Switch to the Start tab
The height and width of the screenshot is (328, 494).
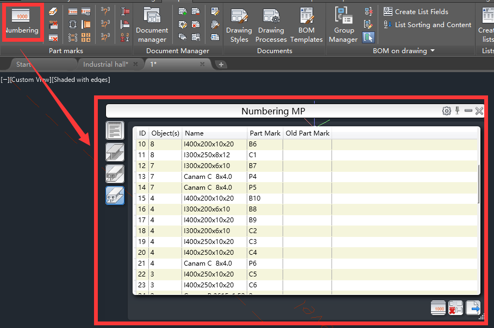[x=24, y=63]
